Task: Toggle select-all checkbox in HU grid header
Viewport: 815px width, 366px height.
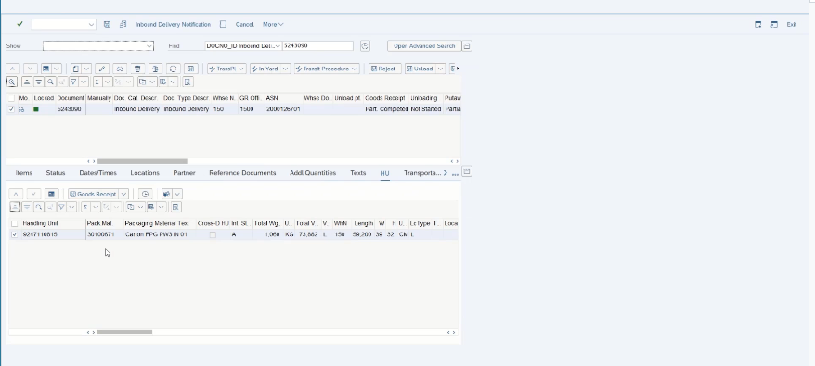Action: click(x=14, y=223)
